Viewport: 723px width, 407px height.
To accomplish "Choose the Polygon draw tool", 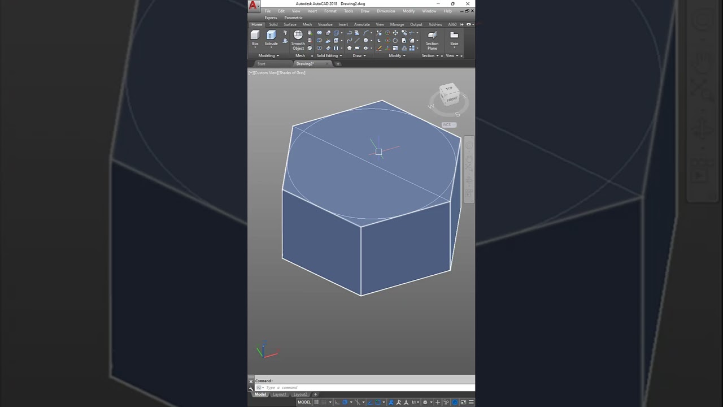I will (x=349, y=47).
